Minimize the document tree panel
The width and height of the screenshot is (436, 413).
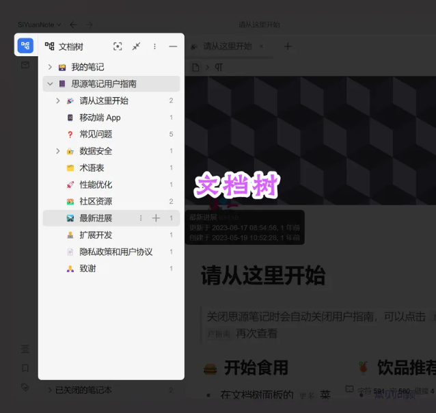(x=173, y=46)
